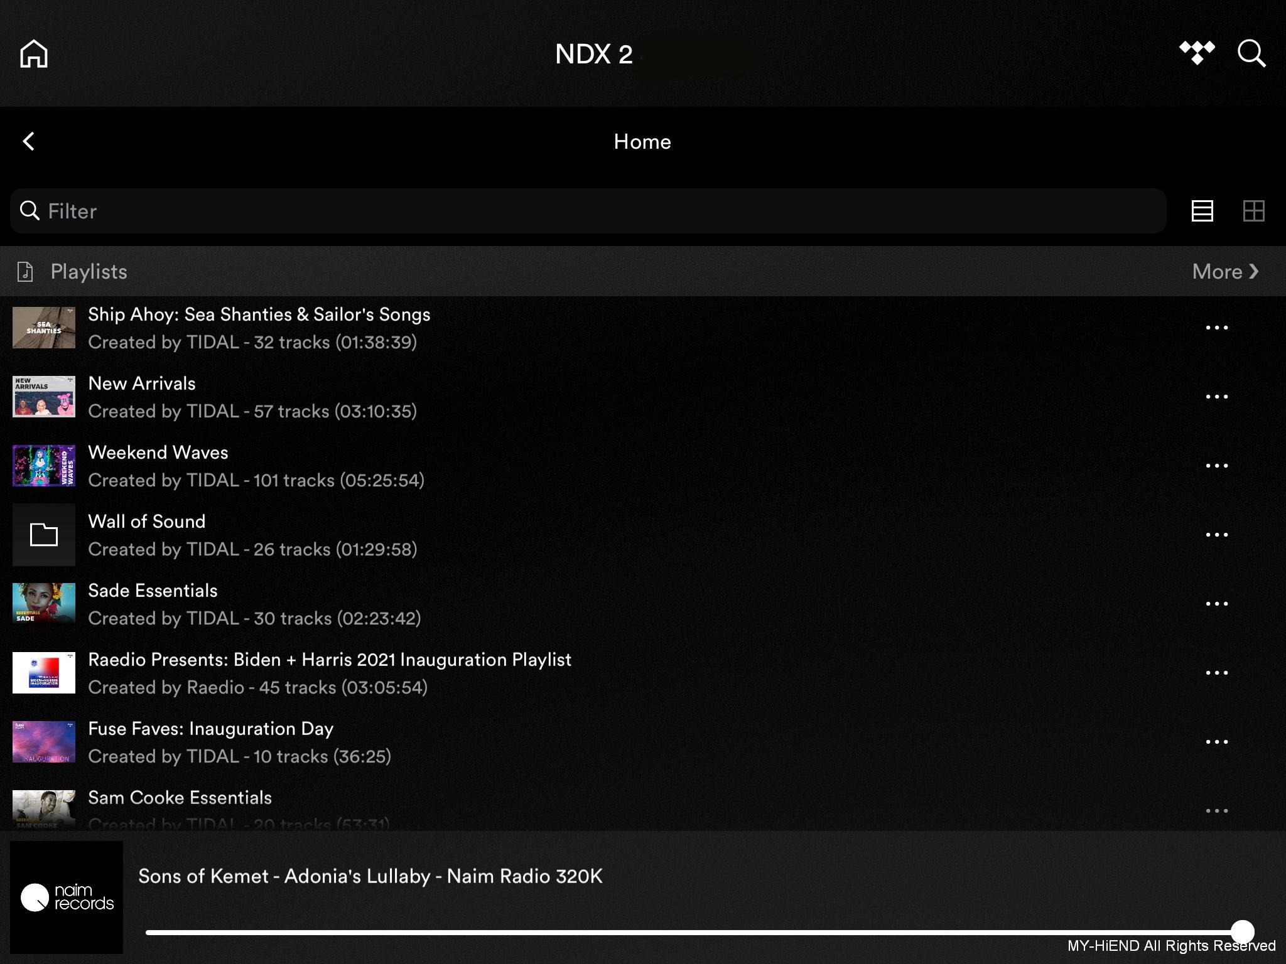Show more options for Sade Essentials
Image resolution: width=1286 pixels, height=964 pixels.
[1216, 604]
